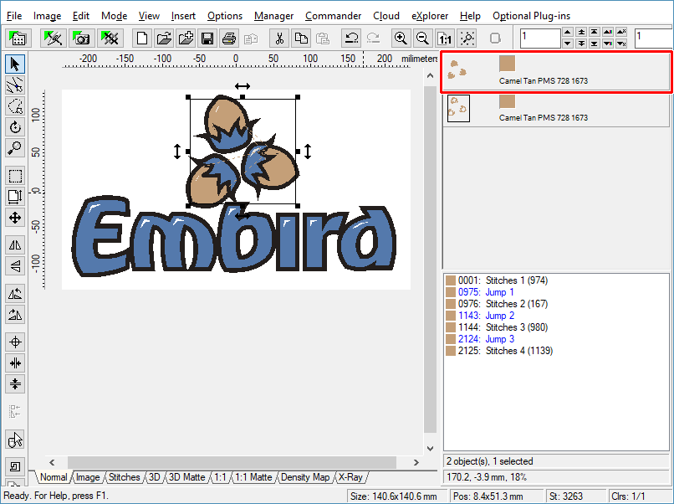Copy selection with the Copy icon
This screenshot has height=504, width=674.
pos(301,39)
